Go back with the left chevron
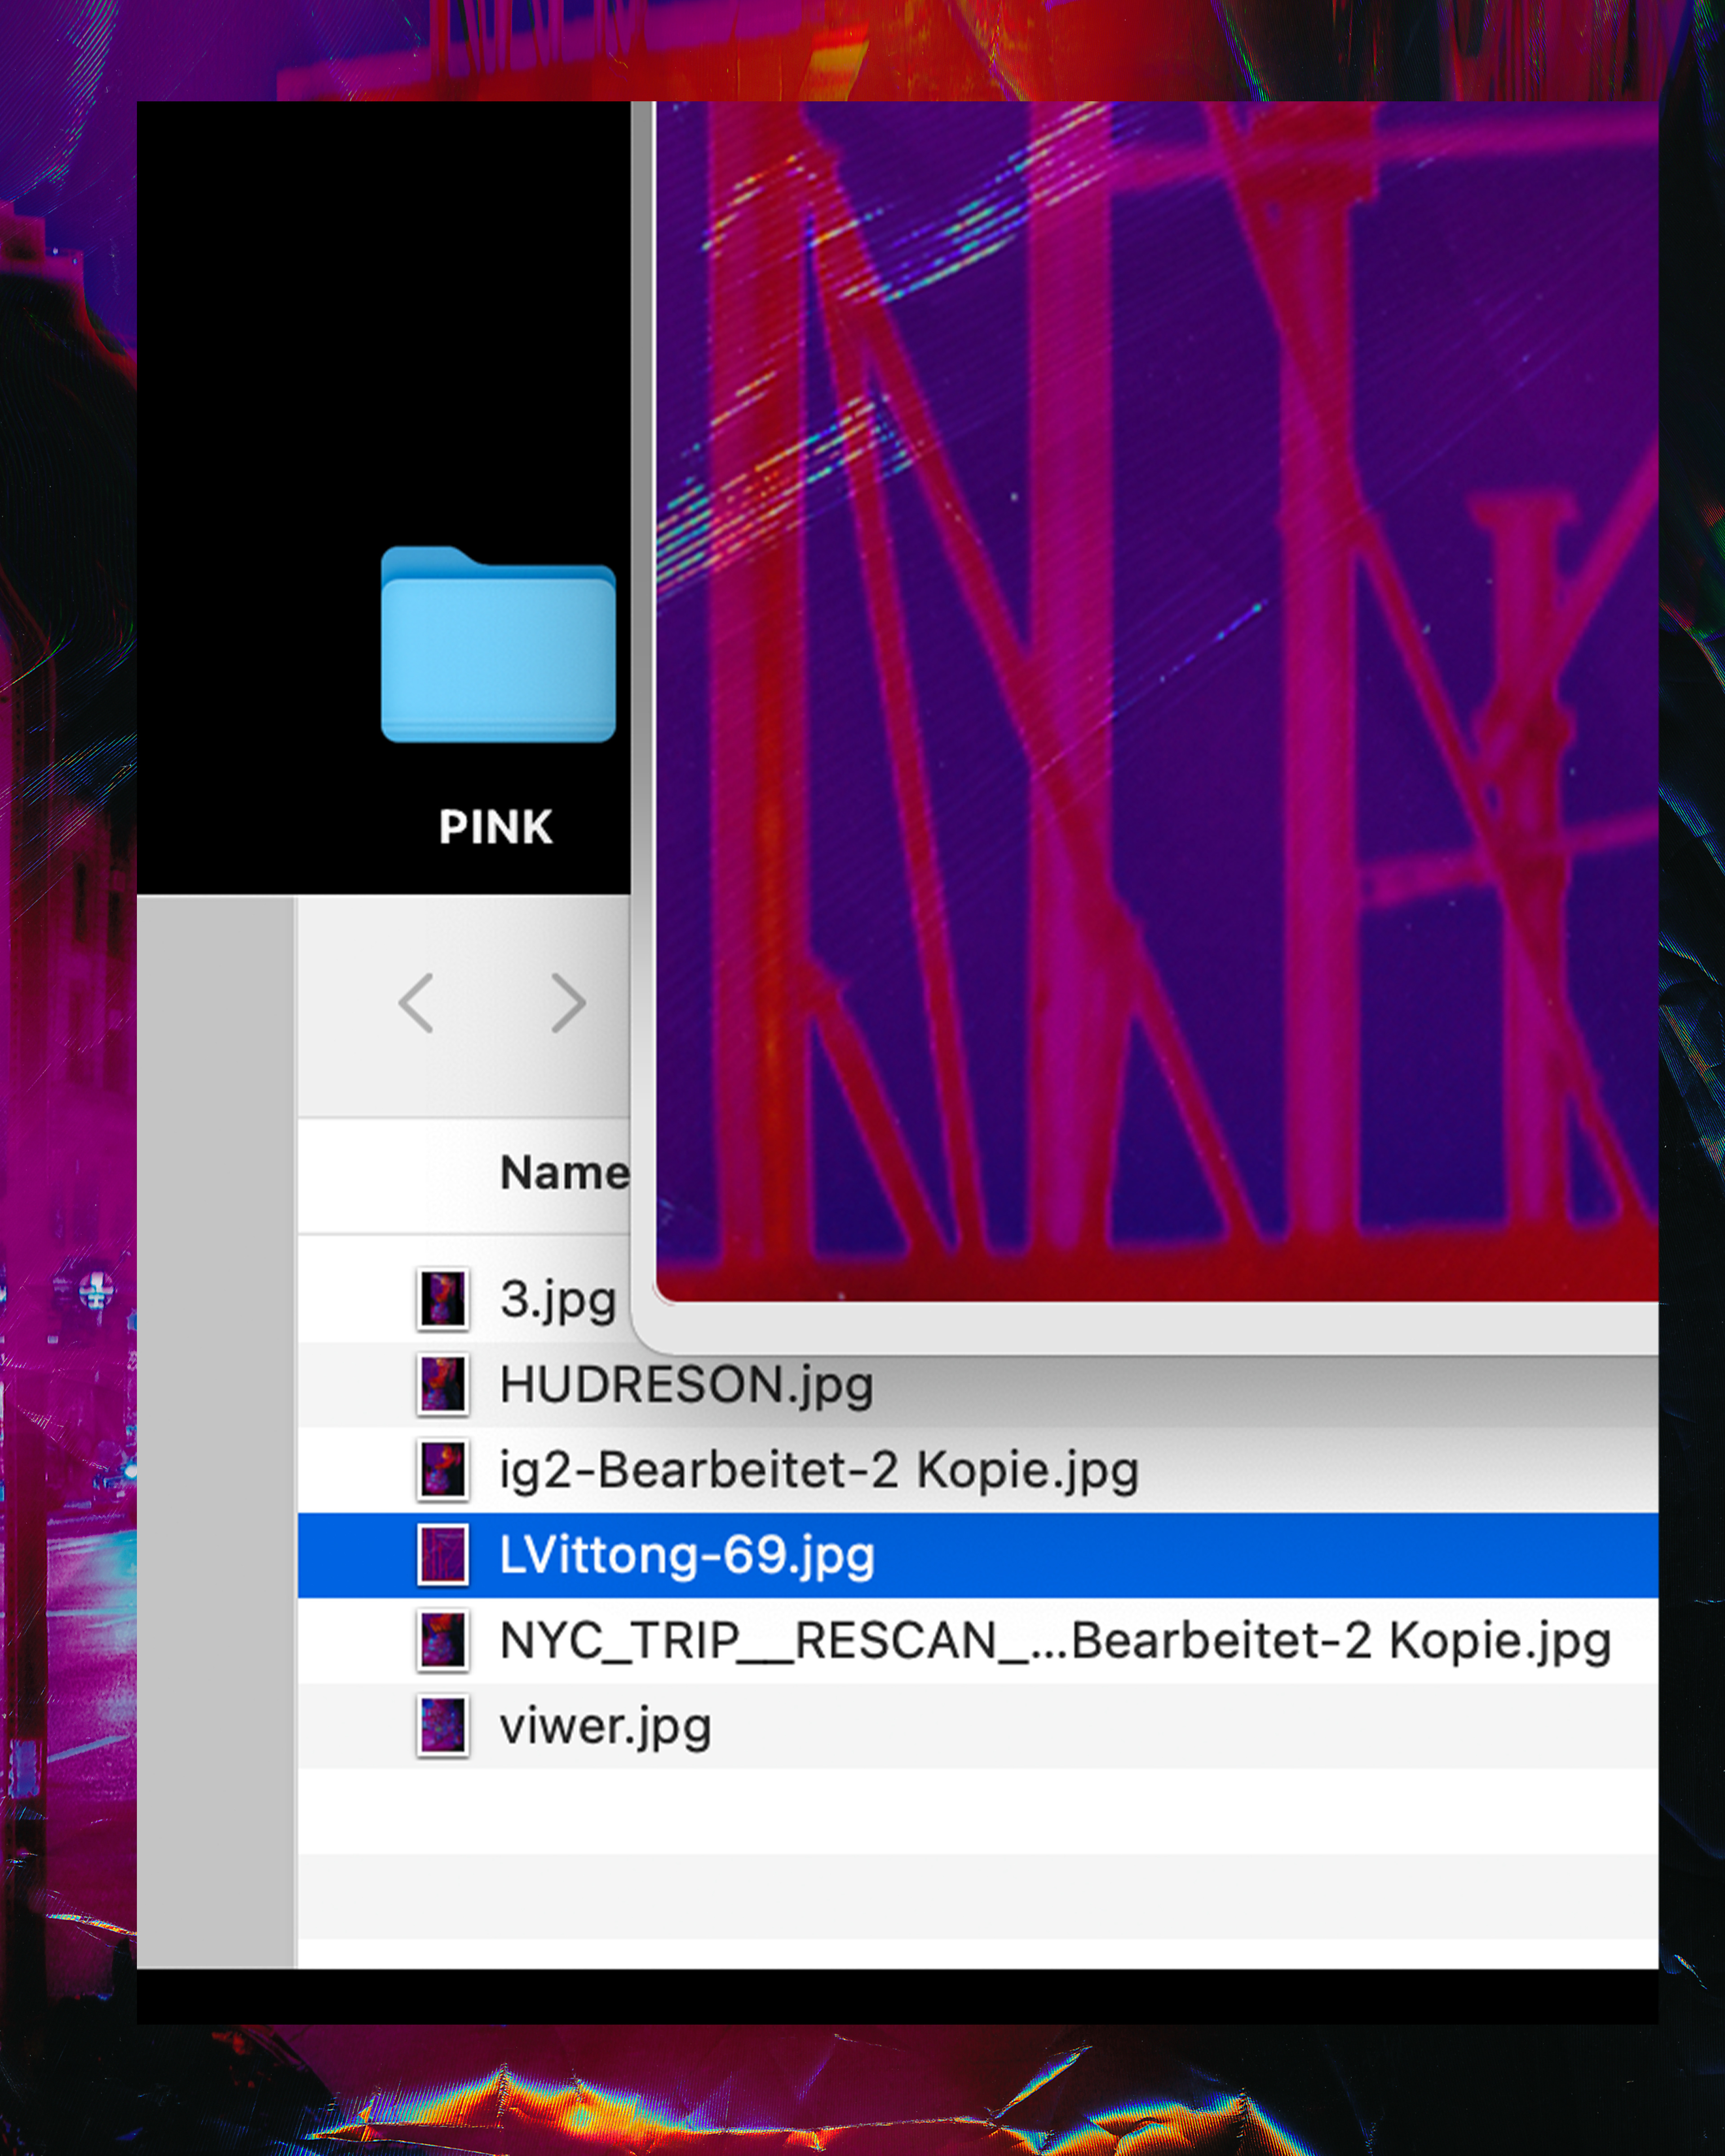Image resolution: width=1725 pixels, height=2156 pixels. pos(416,1002)
